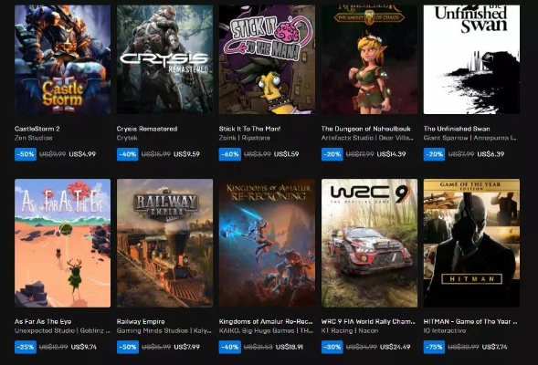
Task: Click The Unfinished Swan title link
Action: [x=457, y=129]
